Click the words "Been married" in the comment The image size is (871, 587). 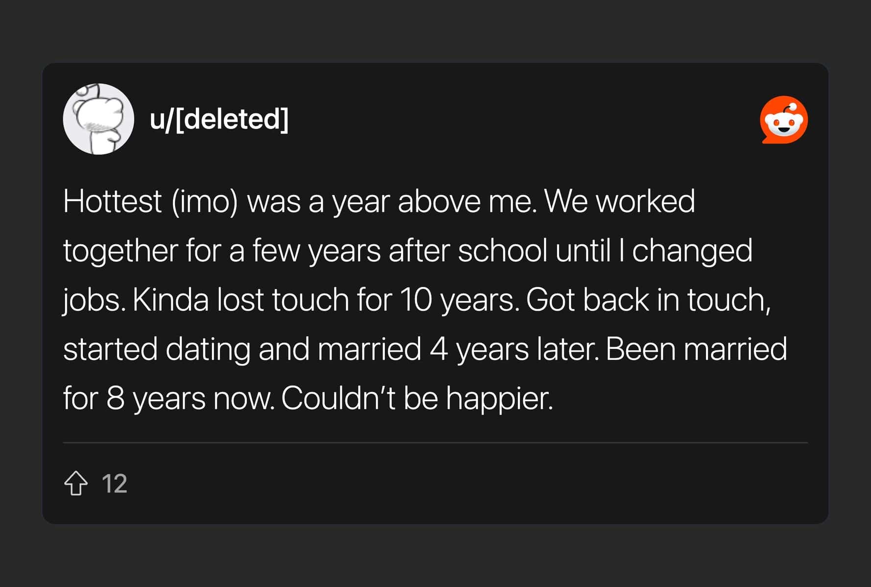click(696, 349)
